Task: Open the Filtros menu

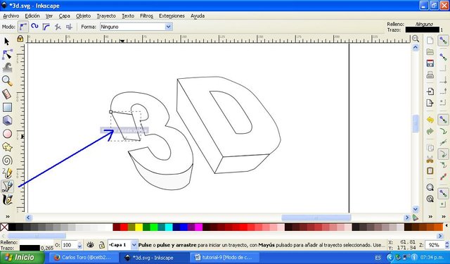Action: pos(146,15)
